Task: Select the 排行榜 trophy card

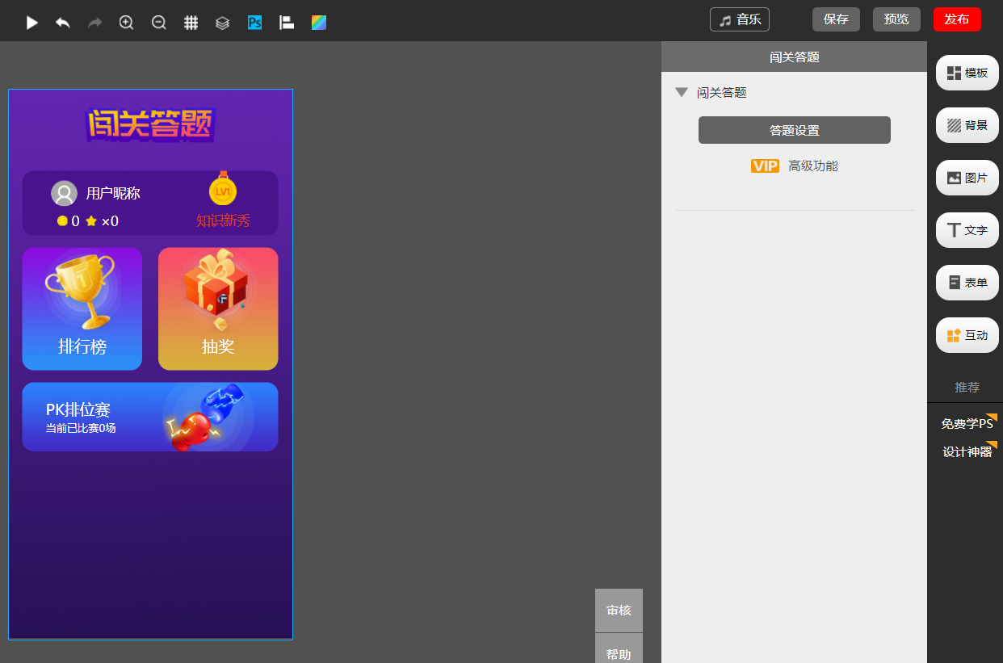Action: pos(82,308)
